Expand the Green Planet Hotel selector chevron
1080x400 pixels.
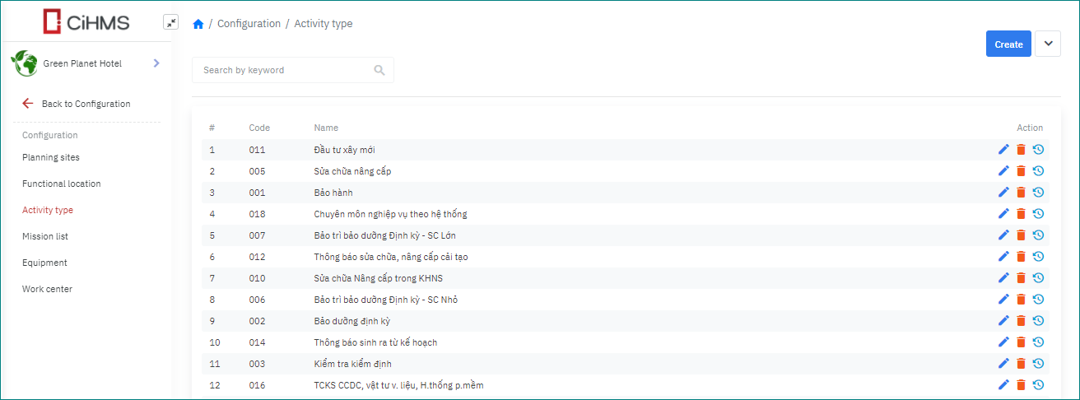point(156,63)
